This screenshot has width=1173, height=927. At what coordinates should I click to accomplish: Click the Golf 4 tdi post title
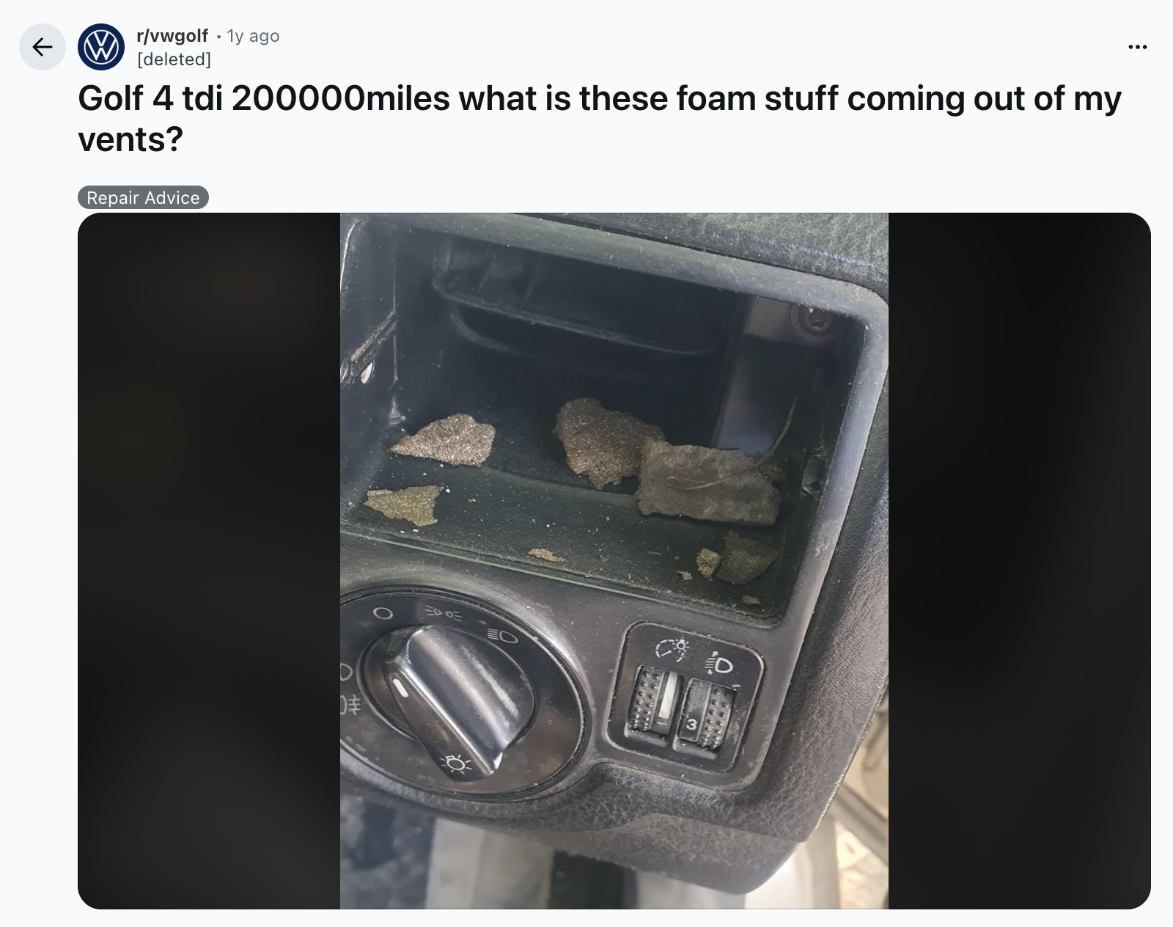[x=600, y=118]
